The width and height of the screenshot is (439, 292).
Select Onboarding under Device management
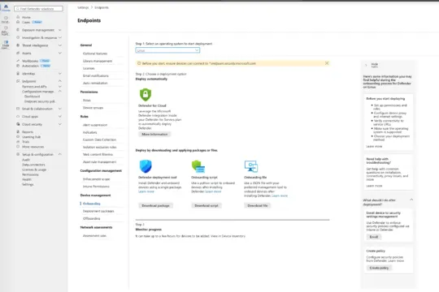[92, 204]
